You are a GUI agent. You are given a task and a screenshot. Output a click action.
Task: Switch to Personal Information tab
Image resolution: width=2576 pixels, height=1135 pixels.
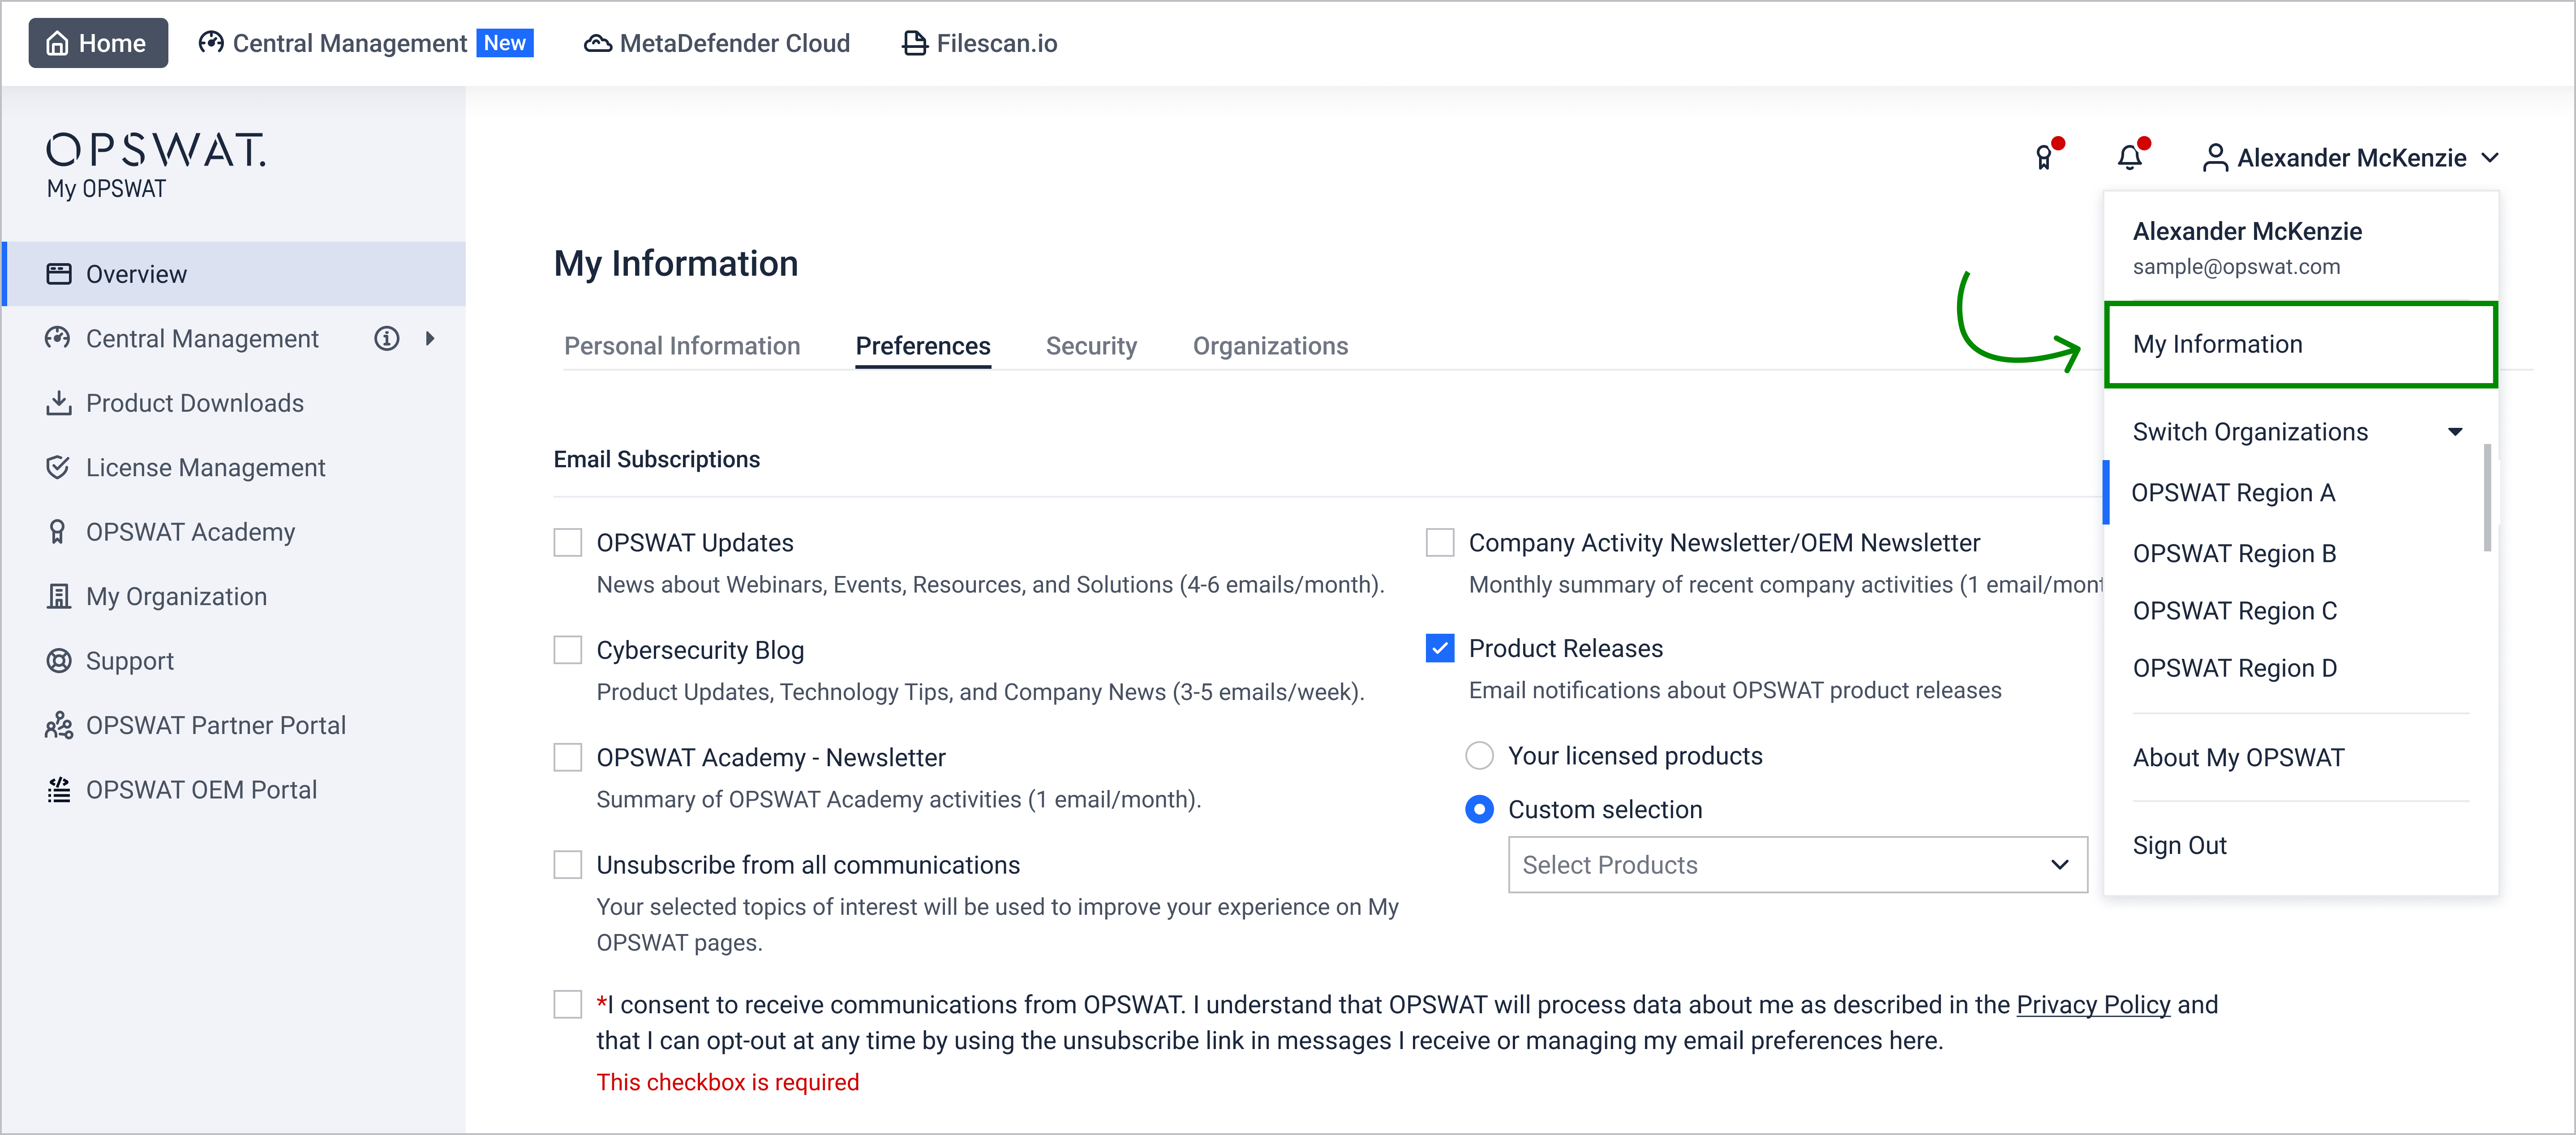682,346
